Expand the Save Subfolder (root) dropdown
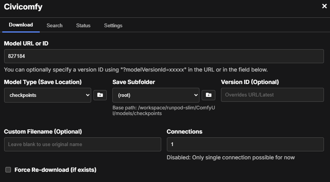Image resolution: width=330 pixels, height=182 pixels. 156,95
